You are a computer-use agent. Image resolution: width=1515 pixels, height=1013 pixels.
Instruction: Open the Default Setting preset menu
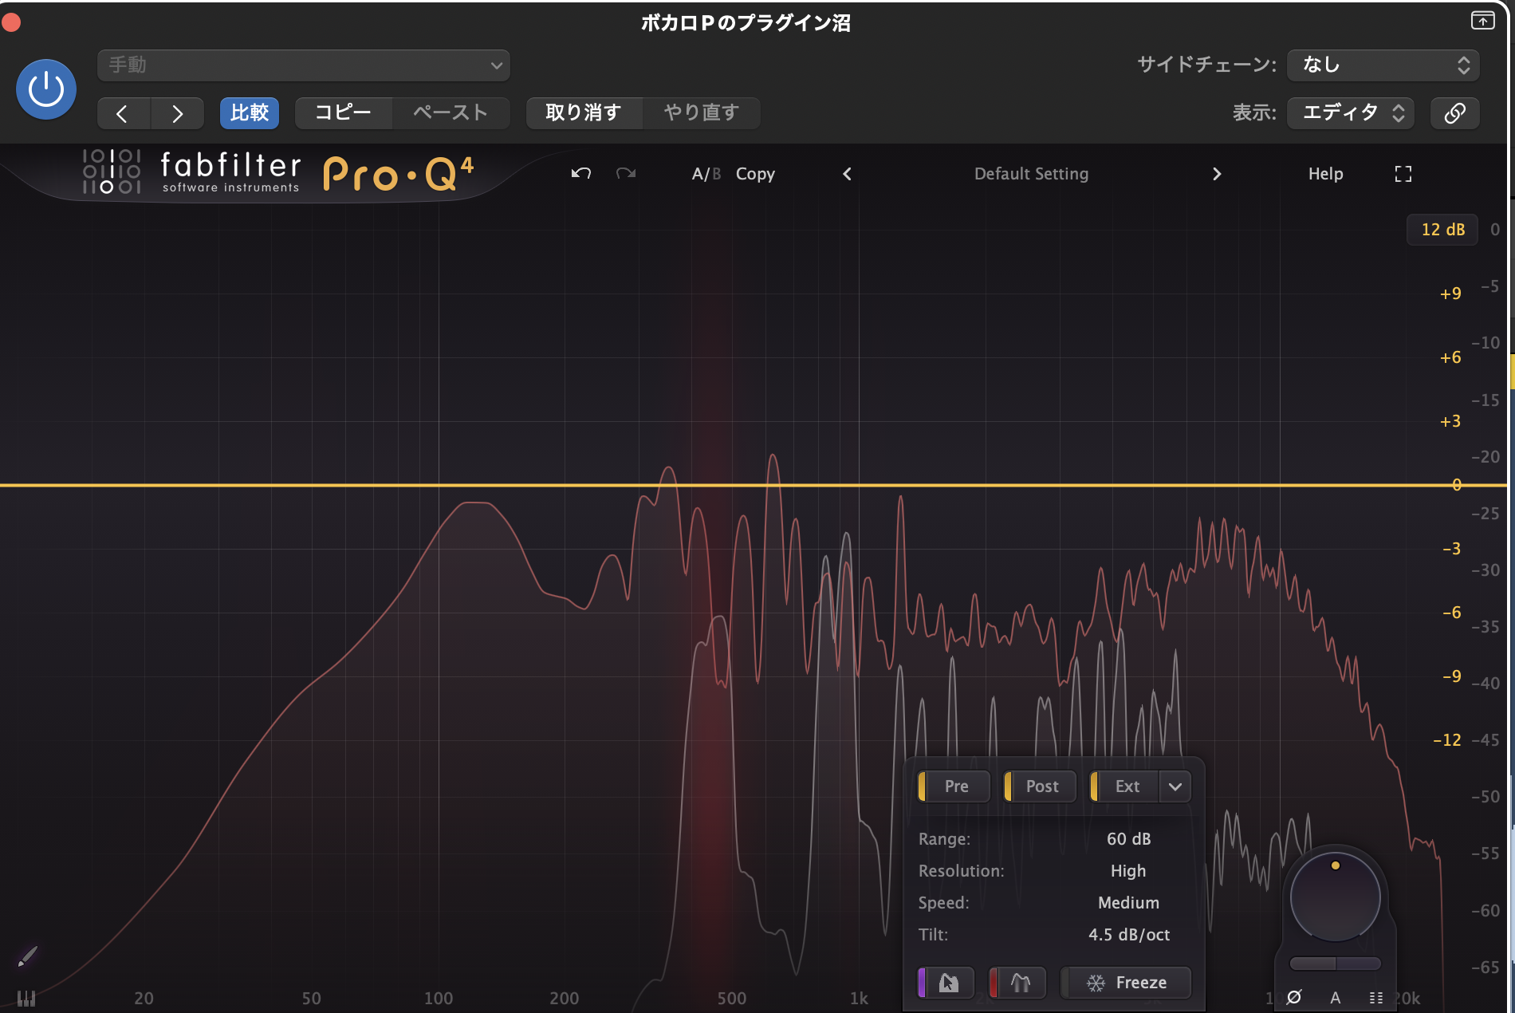[1031, 174]
